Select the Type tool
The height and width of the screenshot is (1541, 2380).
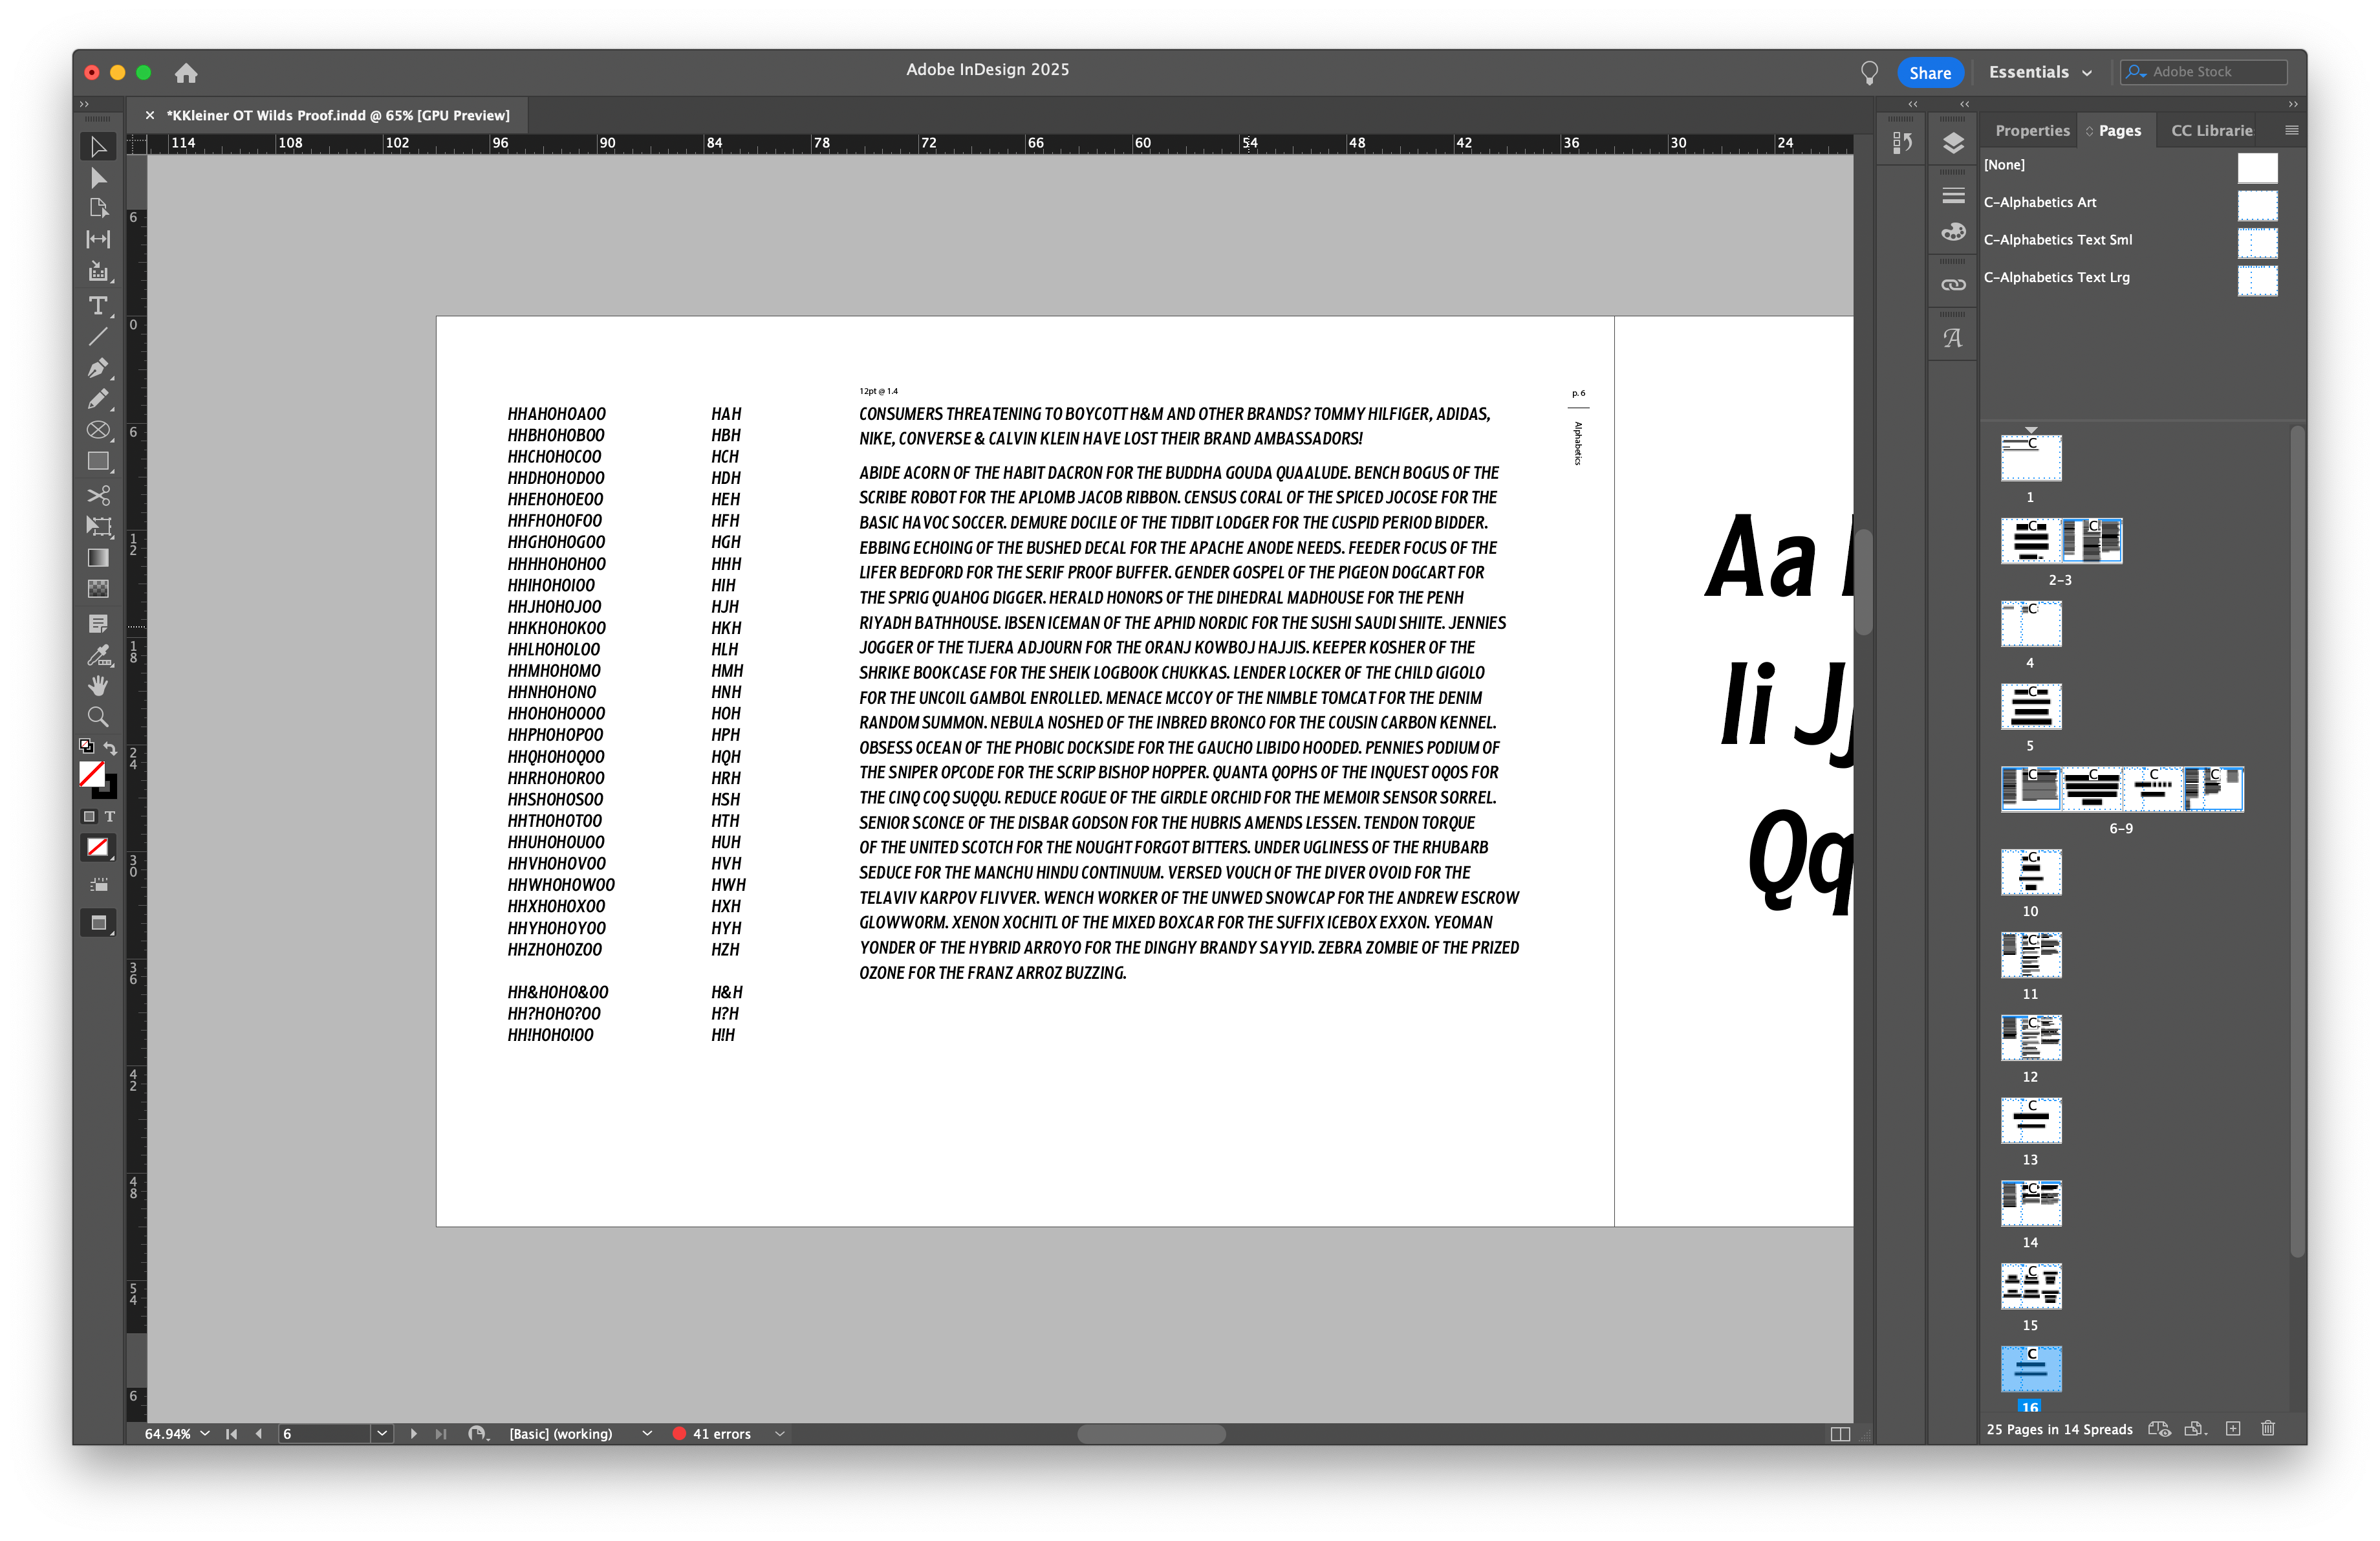click(x=98, y=306)
